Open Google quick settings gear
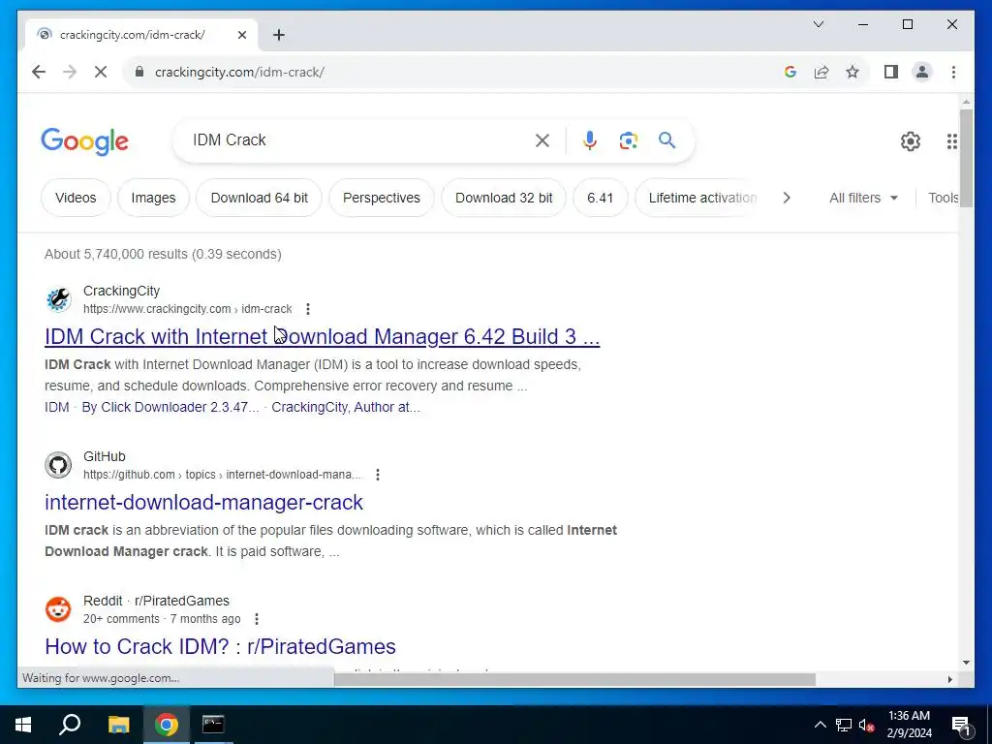This screenshot has height=744, width=992. [x=911, y=141]
